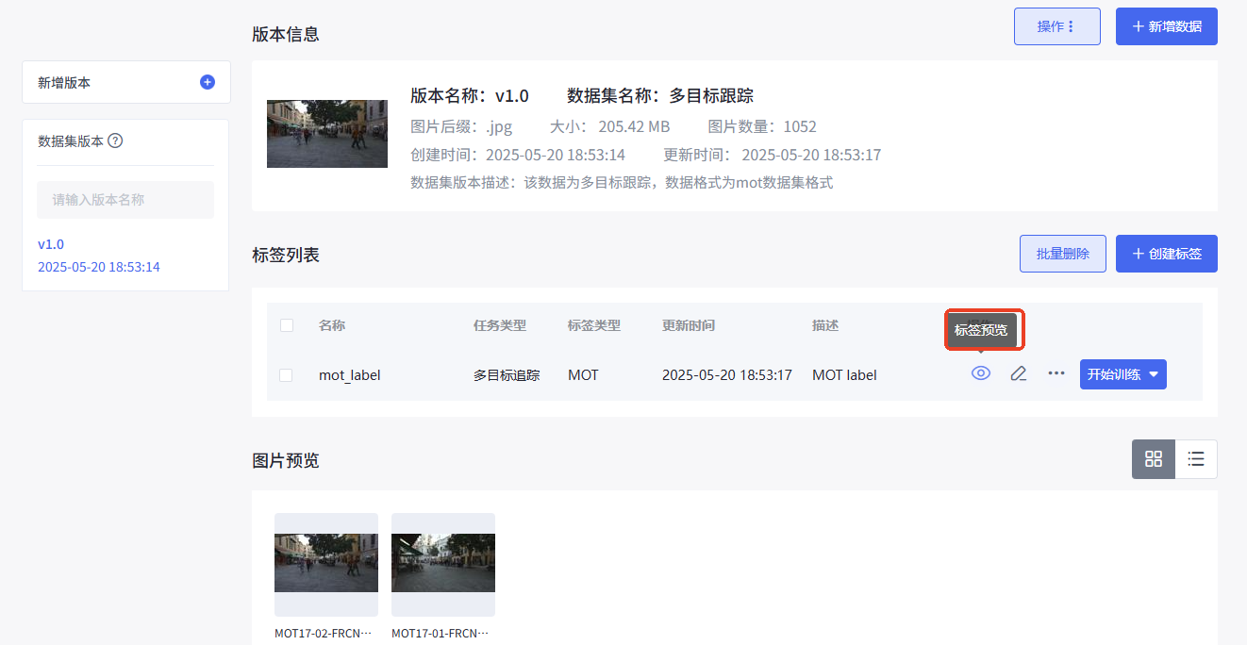This screenshot has height=645, width=1247.
Task: Click the plus icon beside 新增版本
Action: click(208, 82)
